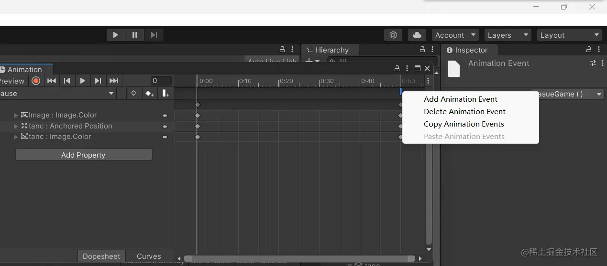The width and height of the screenshot is (607, 266).
Task: Click the 0:20 mark on the timeline ruler
Action: click(286, 81)
